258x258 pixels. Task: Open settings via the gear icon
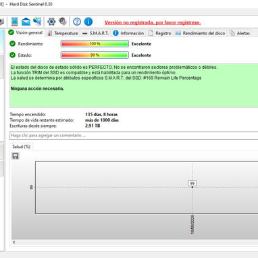[x=51, y=22]
